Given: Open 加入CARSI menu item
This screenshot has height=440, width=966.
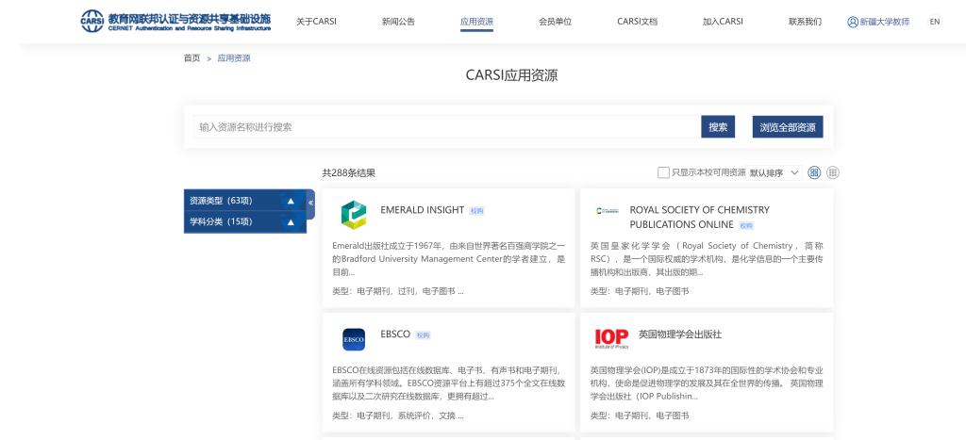Looking at the screenshot, I should coord(723,22).
